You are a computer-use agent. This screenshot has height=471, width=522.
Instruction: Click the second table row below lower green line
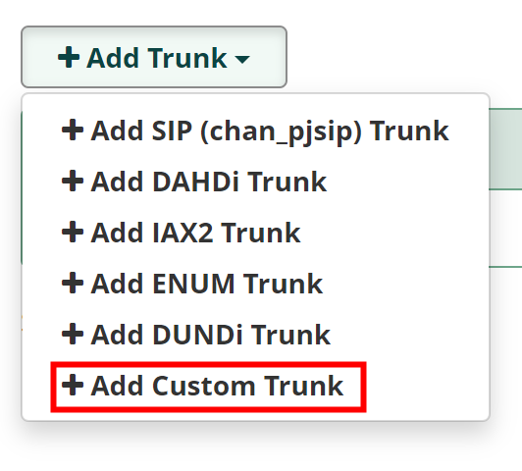pos(505,299)
